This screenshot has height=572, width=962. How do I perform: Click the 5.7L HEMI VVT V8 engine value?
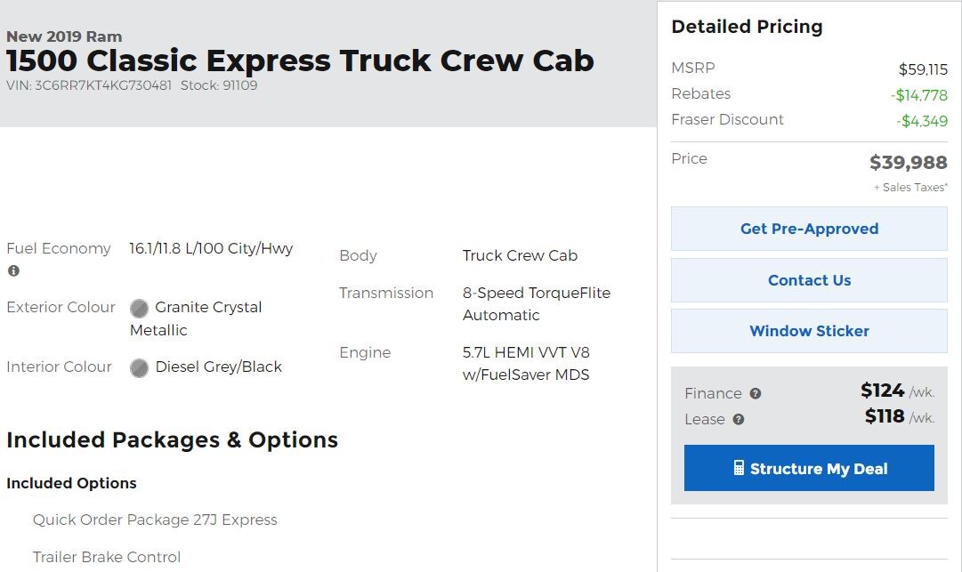(526, 363)
